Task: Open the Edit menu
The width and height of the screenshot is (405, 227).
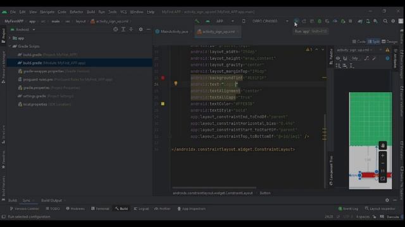Action: point(23,12)
